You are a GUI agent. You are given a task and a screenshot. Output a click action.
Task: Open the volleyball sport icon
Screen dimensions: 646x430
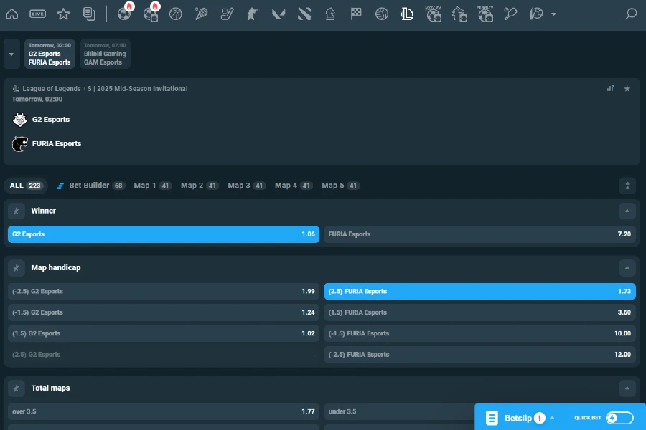click(381, 13)
